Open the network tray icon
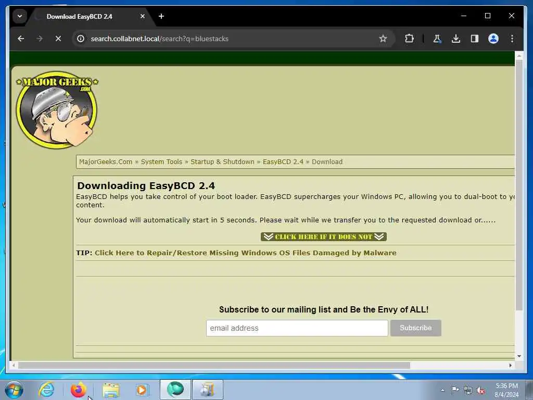533x400 pixels. coord(468,390)
